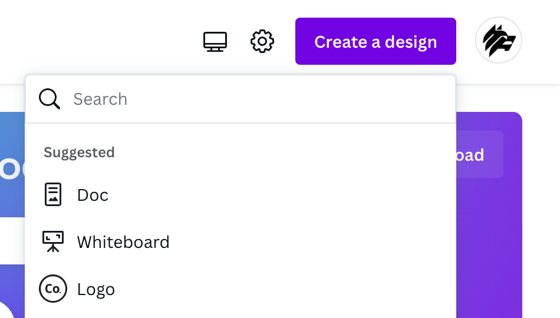
Task: Click the Suggested section heading
Action: pyautogui.click(x=79, y=153)
